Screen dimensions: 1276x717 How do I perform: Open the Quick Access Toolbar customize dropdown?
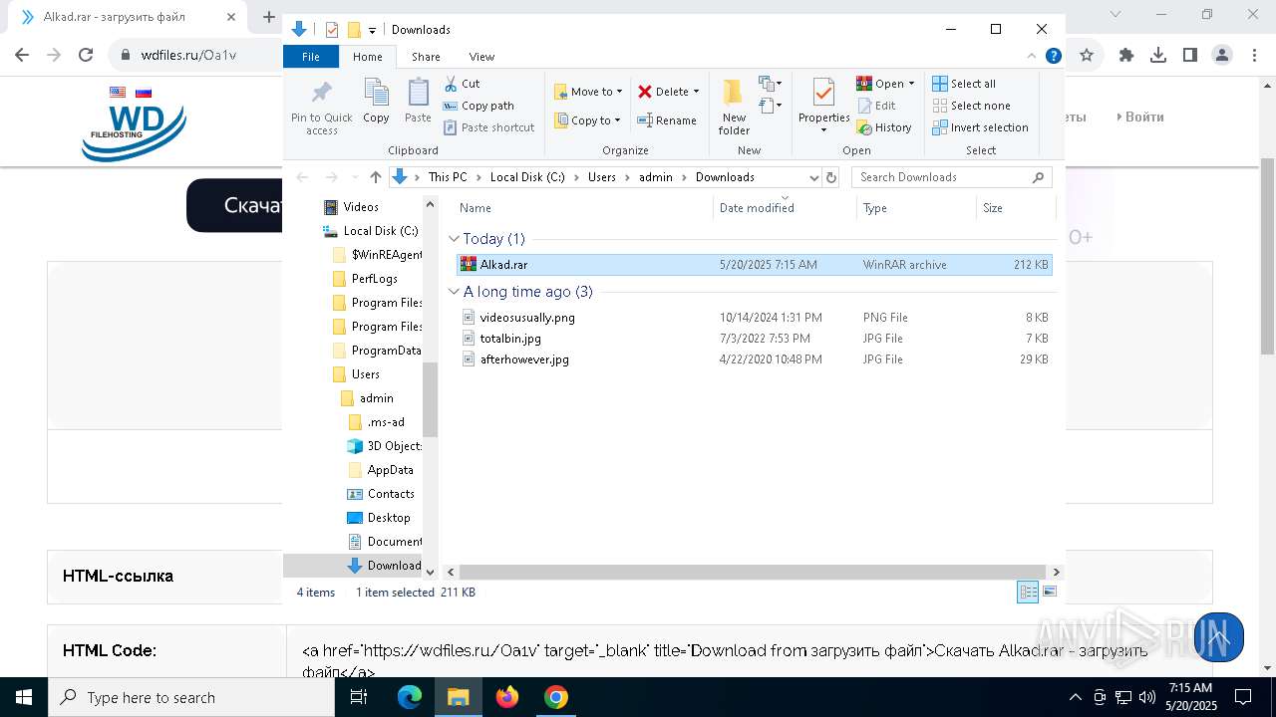pos(372,30)
